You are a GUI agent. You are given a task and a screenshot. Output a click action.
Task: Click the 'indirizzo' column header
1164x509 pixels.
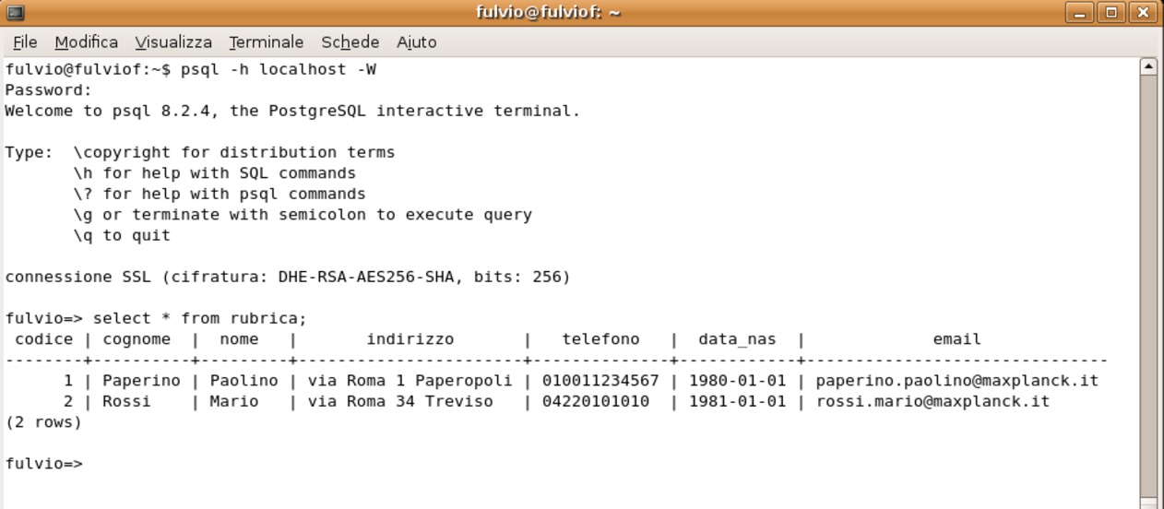tap(410, 339)
